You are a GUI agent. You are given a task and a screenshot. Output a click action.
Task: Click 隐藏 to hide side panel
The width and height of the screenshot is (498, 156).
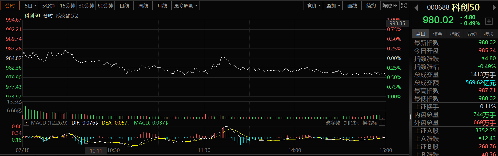[x=389, y=6]
